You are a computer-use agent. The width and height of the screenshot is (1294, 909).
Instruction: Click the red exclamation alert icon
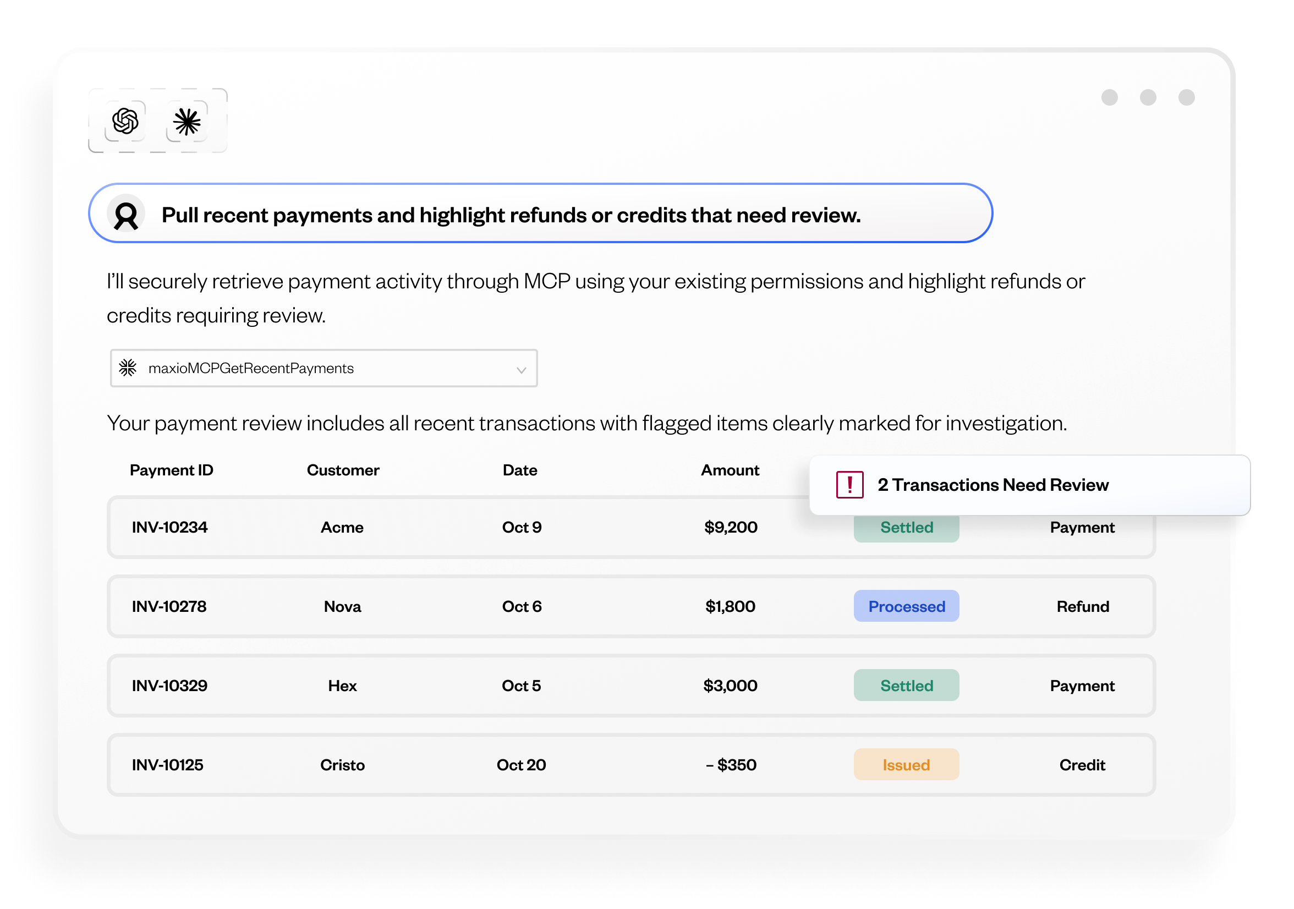tap(849, 485)
